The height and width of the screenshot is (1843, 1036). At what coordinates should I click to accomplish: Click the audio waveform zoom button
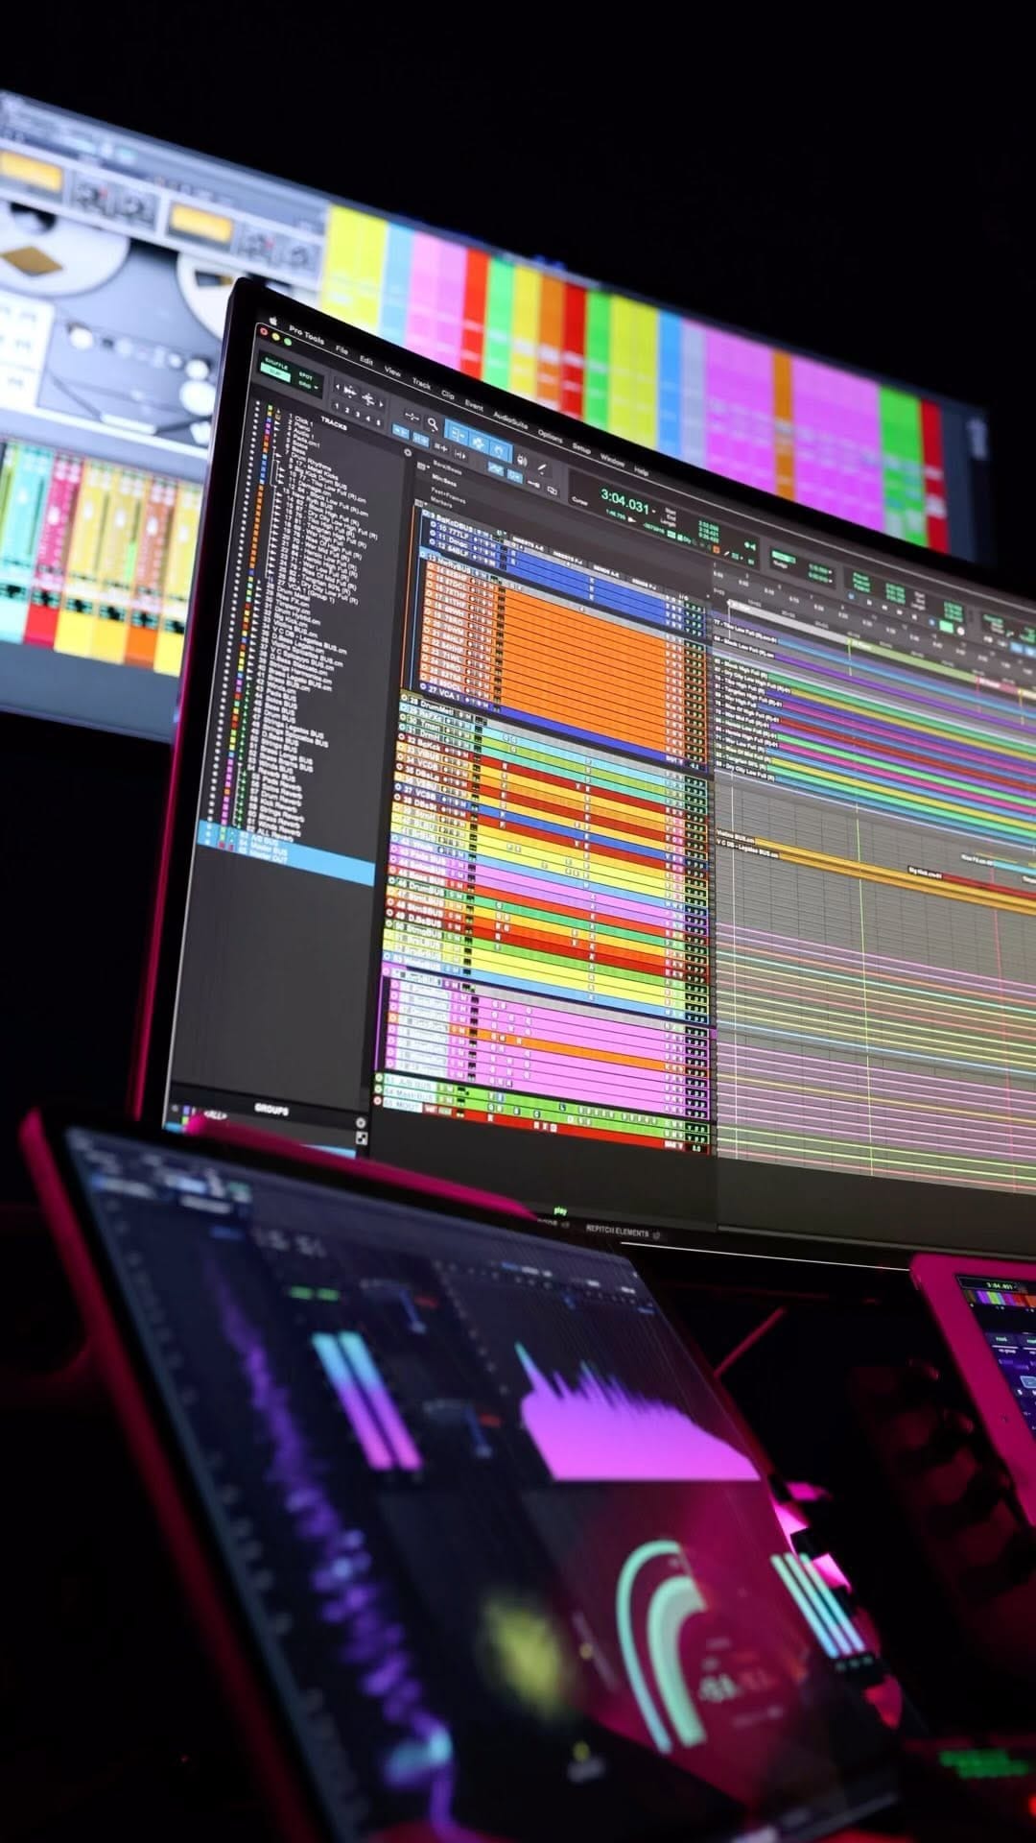(x=350, y=391)
